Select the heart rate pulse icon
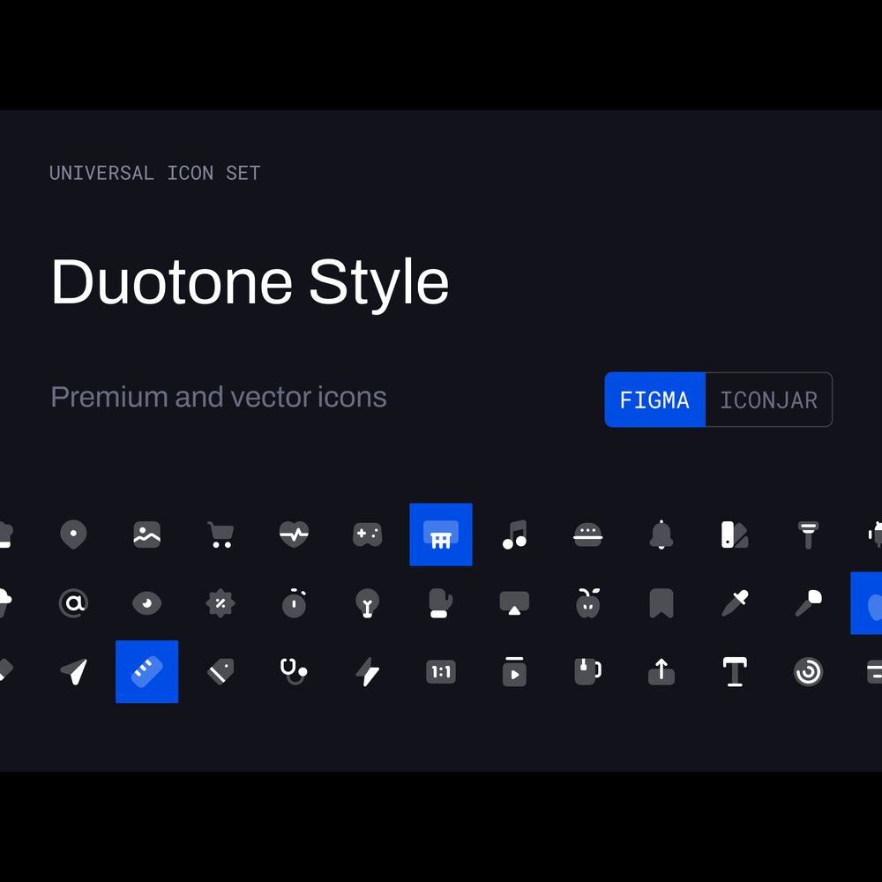The height and width of the screenshot is (882, 882). click(x=294, y=534)
